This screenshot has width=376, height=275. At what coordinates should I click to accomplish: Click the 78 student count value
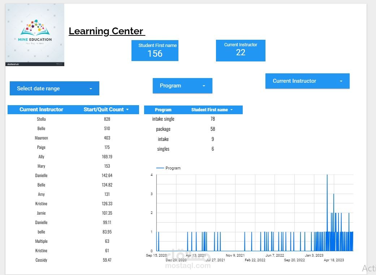point(213,119)
